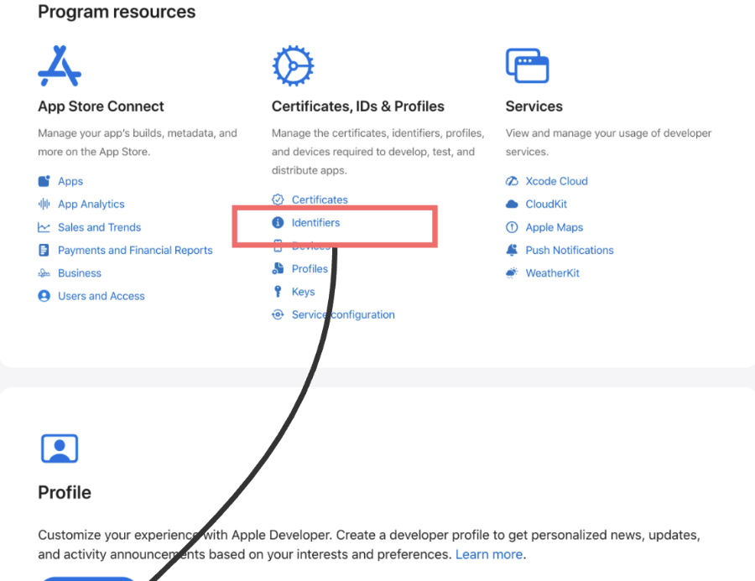Open the Certificates link
Image resolution: width=755 pixels, height=581 pixels.
[x=320, y=200]
